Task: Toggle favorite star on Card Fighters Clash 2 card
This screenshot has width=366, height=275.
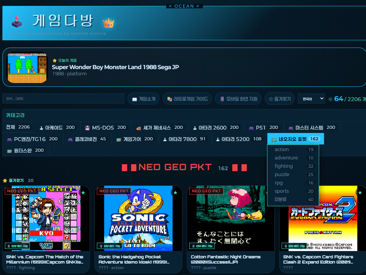Action: [x=360, y=193]
